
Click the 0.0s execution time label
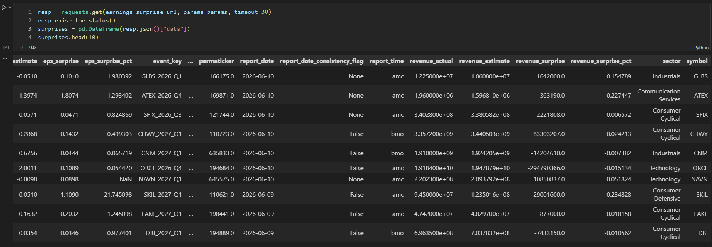[33, 48]
